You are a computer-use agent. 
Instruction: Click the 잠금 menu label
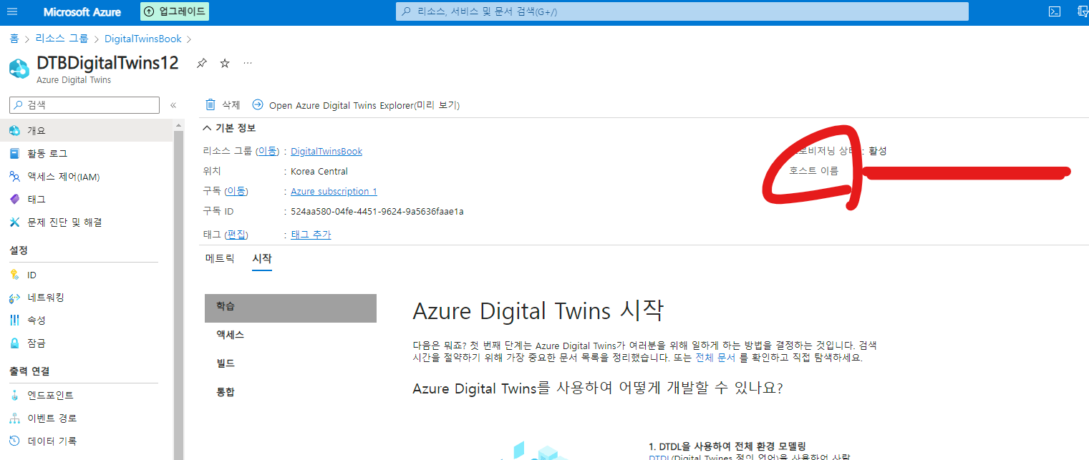pyautogui.click(x=37, y=343)
